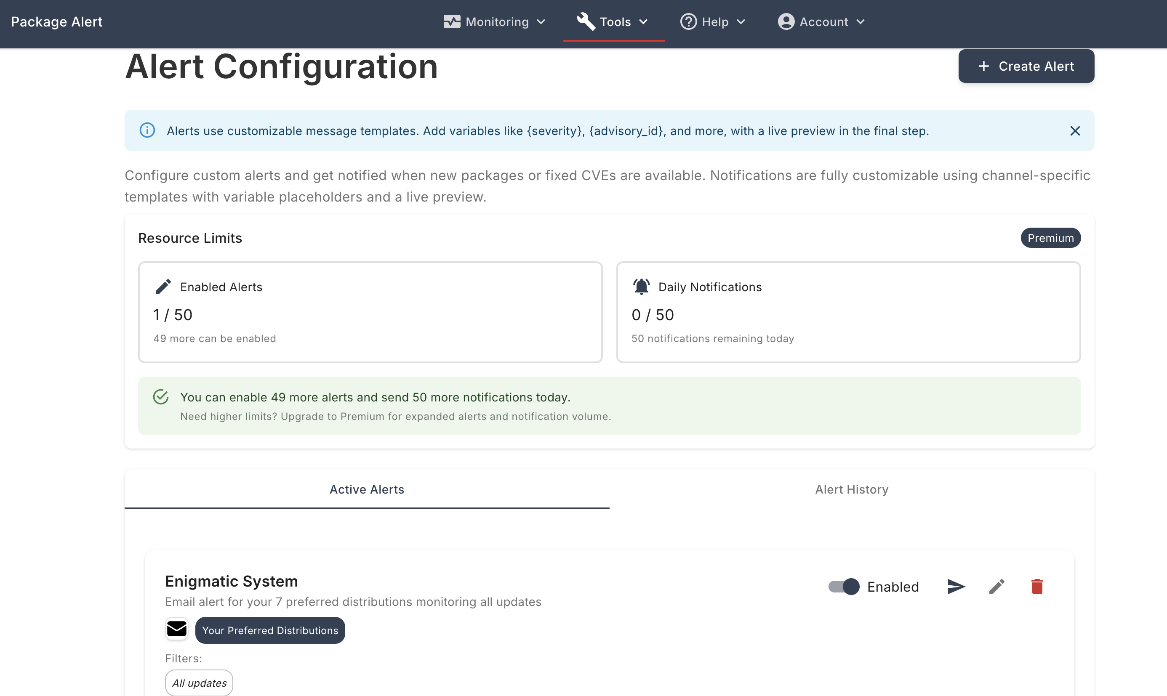The height and width of the screenshot is (696, 1167).
Task: Open the Monitoring dropdown menu
Action: tap(495, 21)
